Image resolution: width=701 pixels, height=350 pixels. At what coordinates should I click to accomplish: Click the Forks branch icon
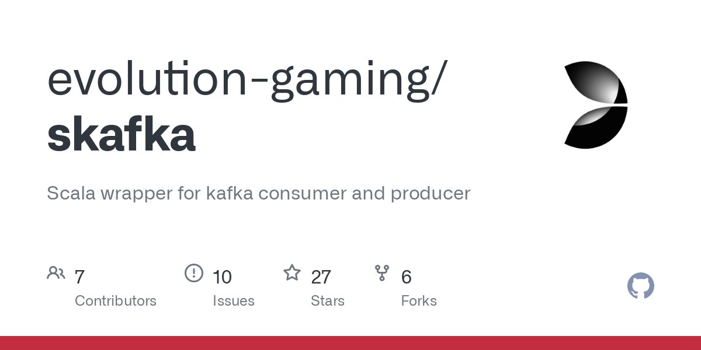coord(382,273)
